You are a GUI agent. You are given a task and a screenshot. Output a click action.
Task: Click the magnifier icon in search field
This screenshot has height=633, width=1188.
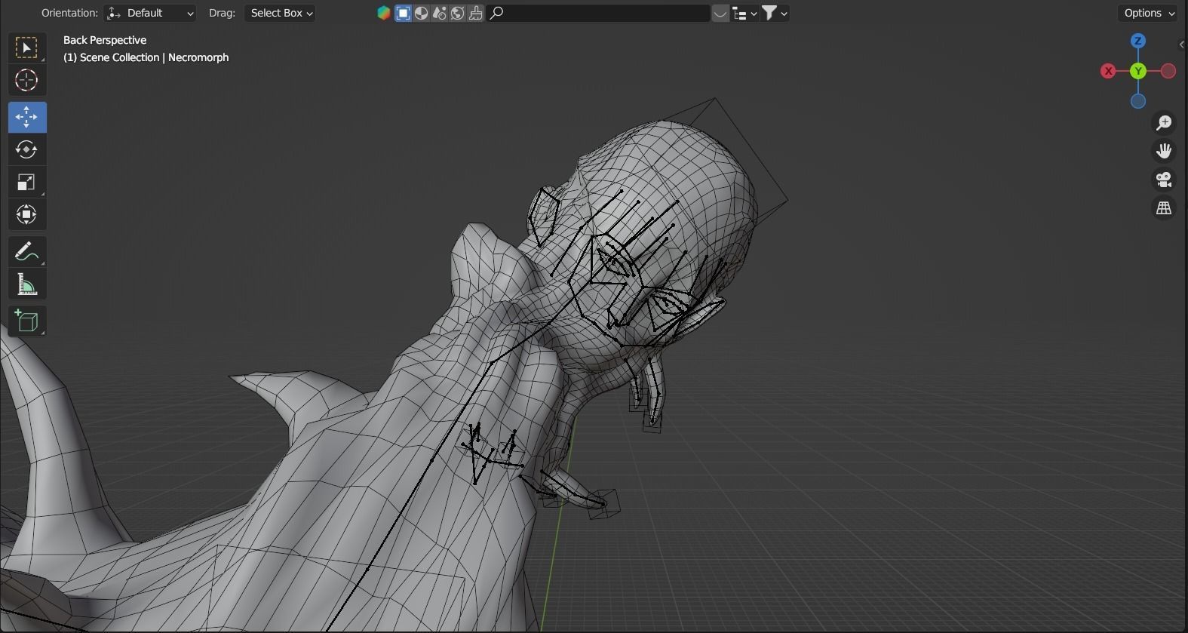(496, 13)
